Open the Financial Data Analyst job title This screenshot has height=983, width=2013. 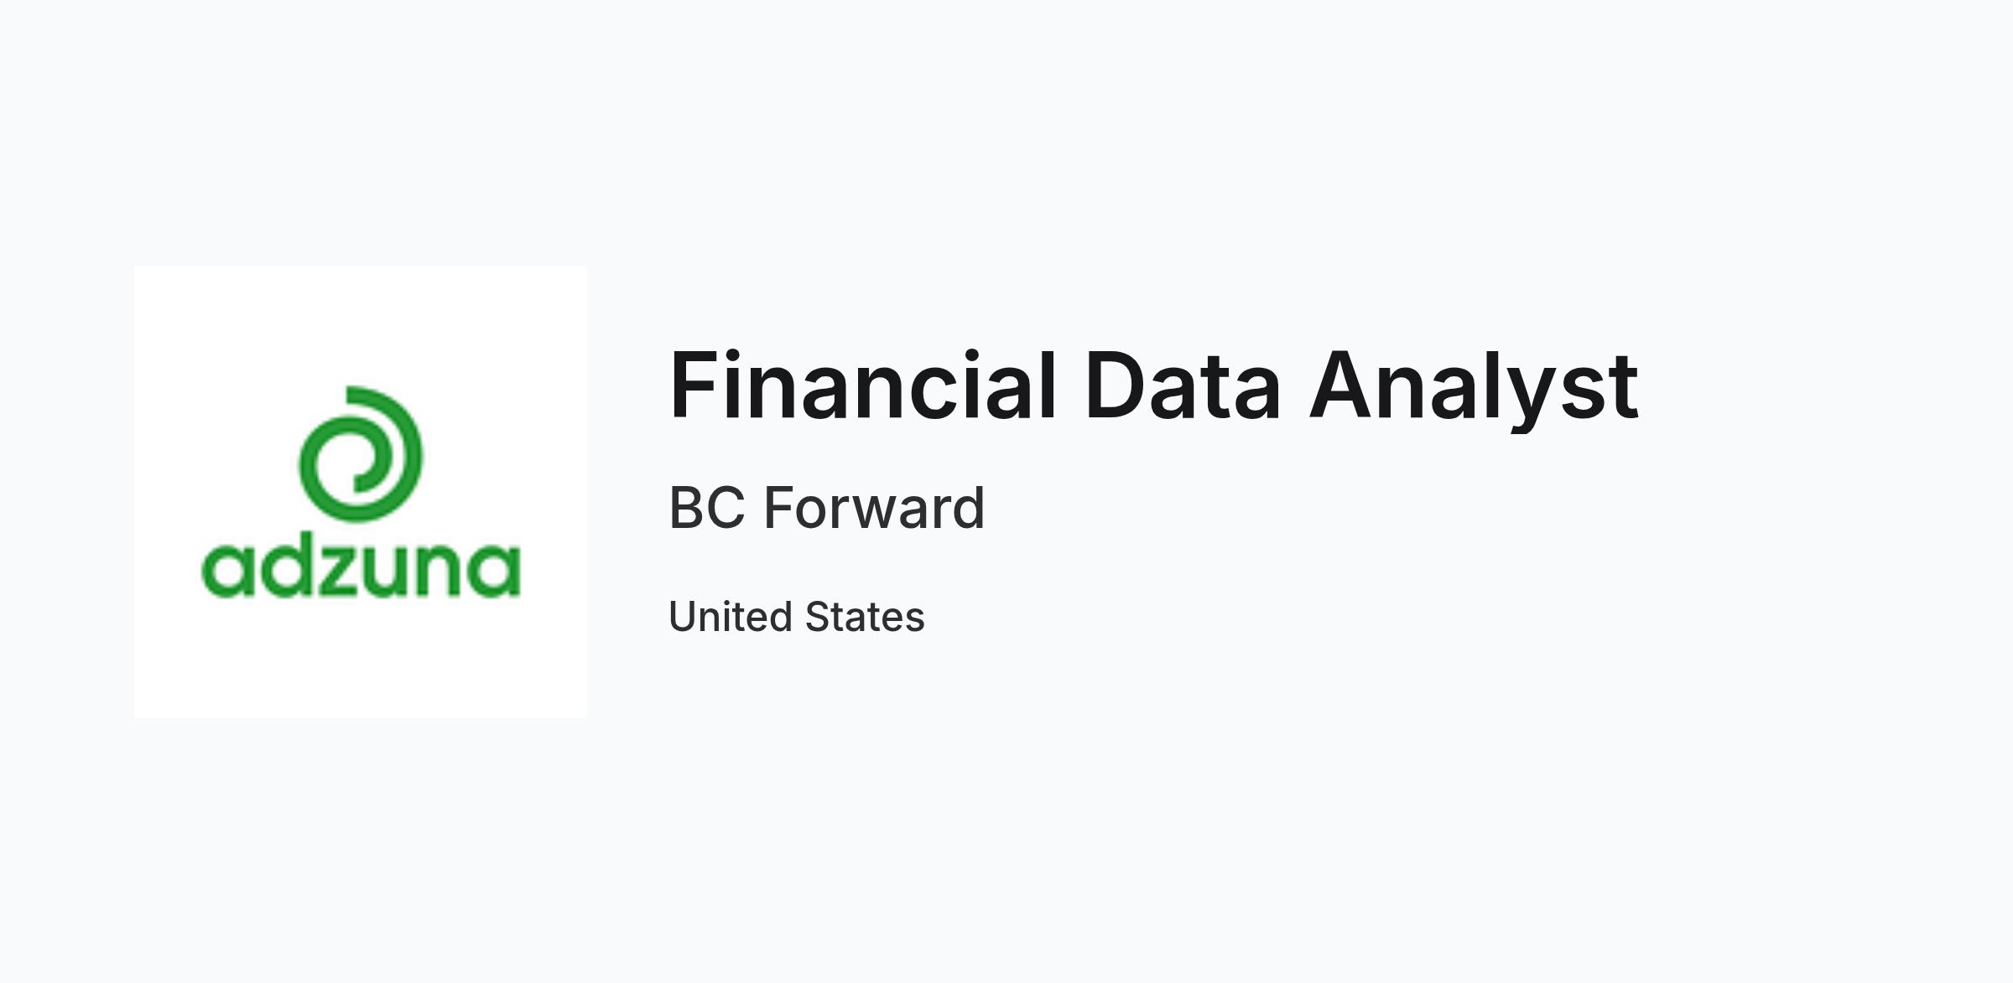1153,387
